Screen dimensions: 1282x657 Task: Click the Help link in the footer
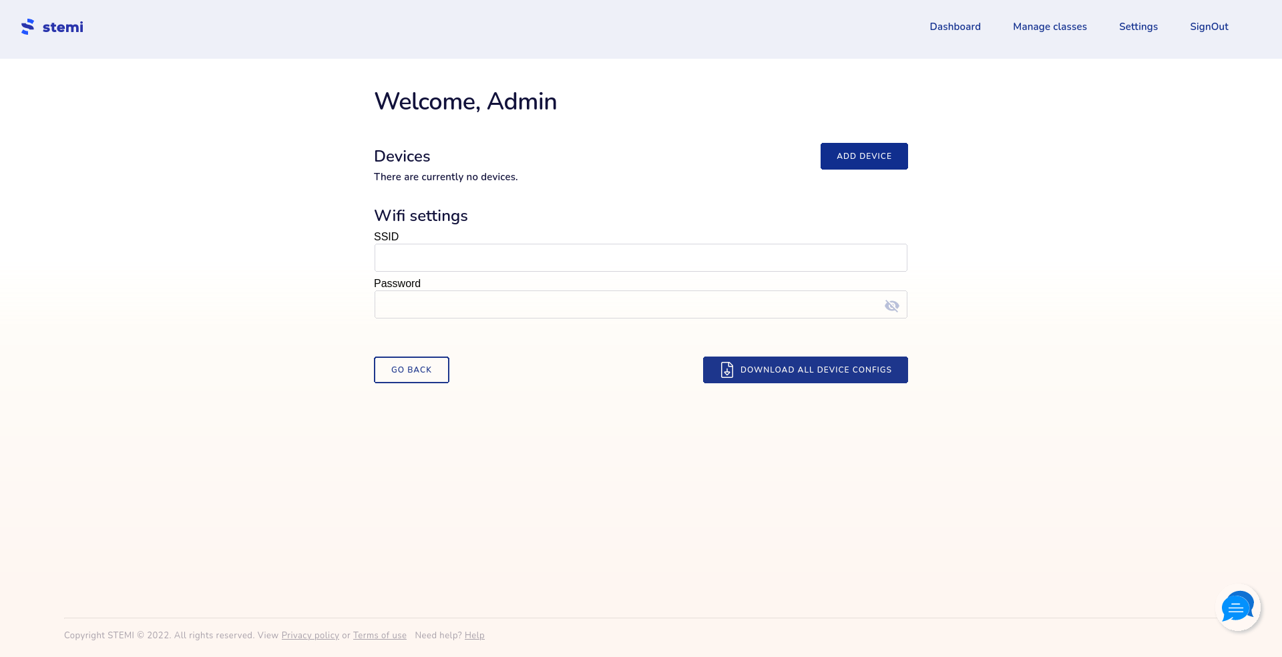tap(474, 636)
